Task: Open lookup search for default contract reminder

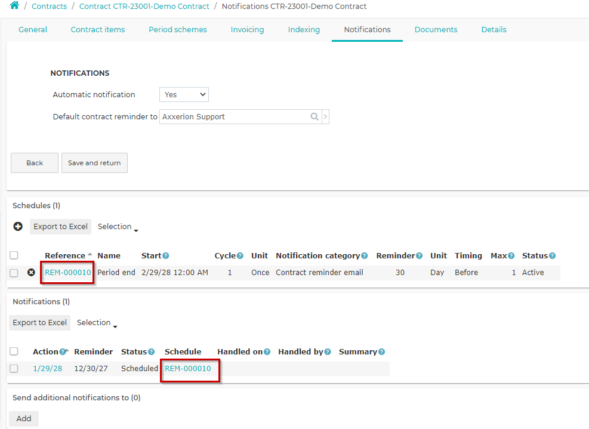Action: point(314,117)
